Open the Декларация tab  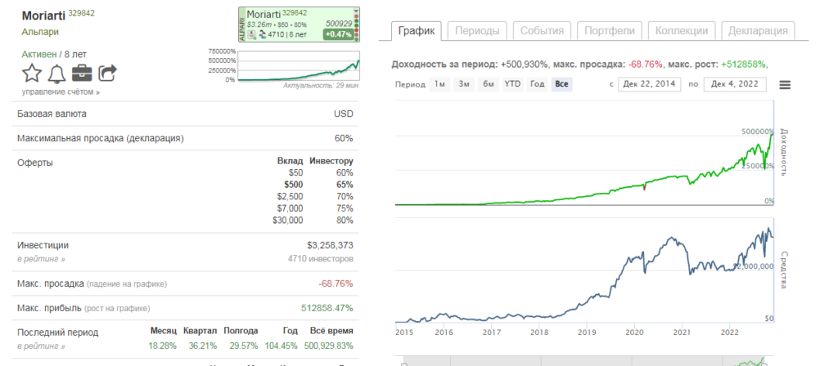[758, 31]
